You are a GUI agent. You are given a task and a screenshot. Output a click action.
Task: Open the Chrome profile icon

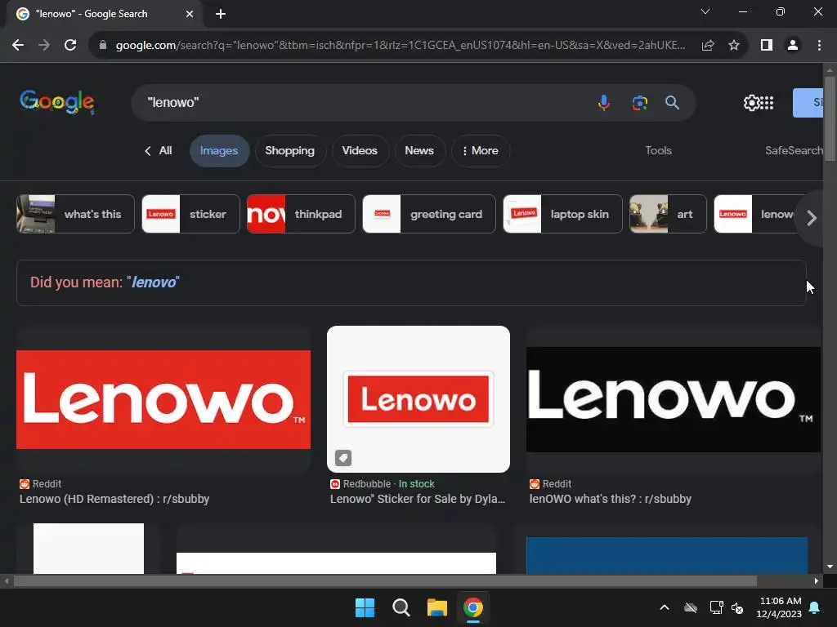[x=793, y=46]
